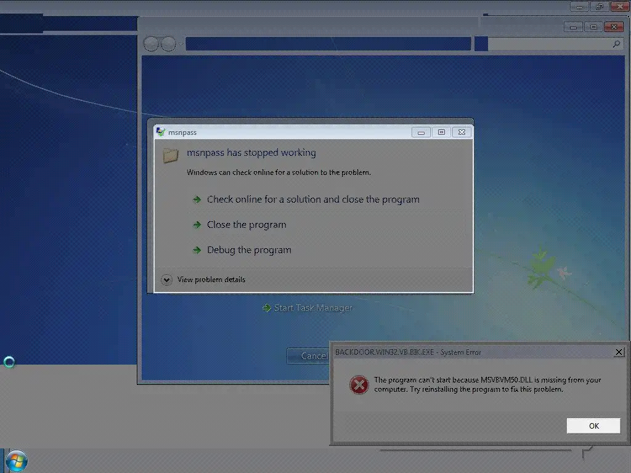Select 'Debug the program' option

[249, 250]
